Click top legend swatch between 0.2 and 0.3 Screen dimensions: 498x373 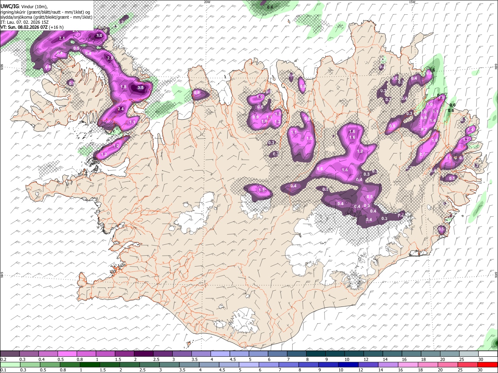(x=10, y=354)
